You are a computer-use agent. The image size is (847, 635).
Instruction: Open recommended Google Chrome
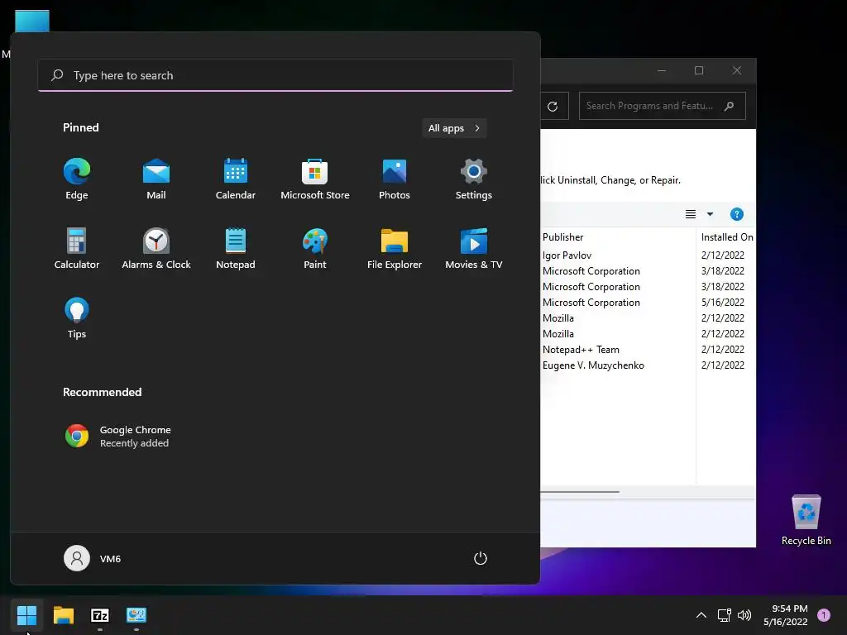click(x=117, y=437)
